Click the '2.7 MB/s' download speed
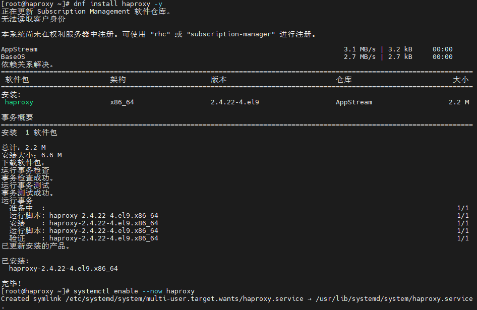 pyautogui.click(x=360, y=57)
